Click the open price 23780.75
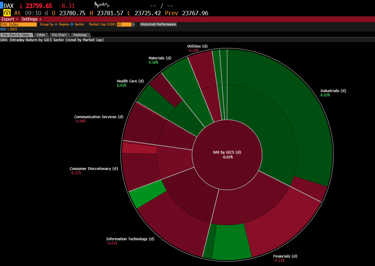Viewport: 375px width, 266px height. (x=73, y=13)
